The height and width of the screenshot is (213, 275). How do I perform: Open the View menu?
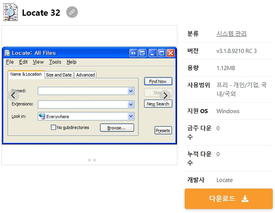pyautogui.click(x=38, y=62)
